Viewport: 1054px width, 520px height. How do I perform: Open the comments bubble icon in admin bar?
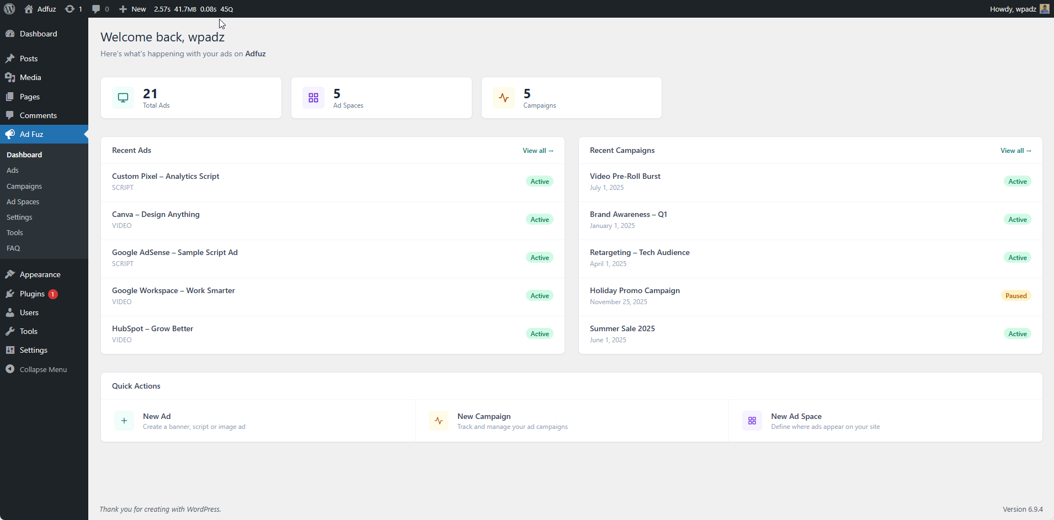coord(95,9)
